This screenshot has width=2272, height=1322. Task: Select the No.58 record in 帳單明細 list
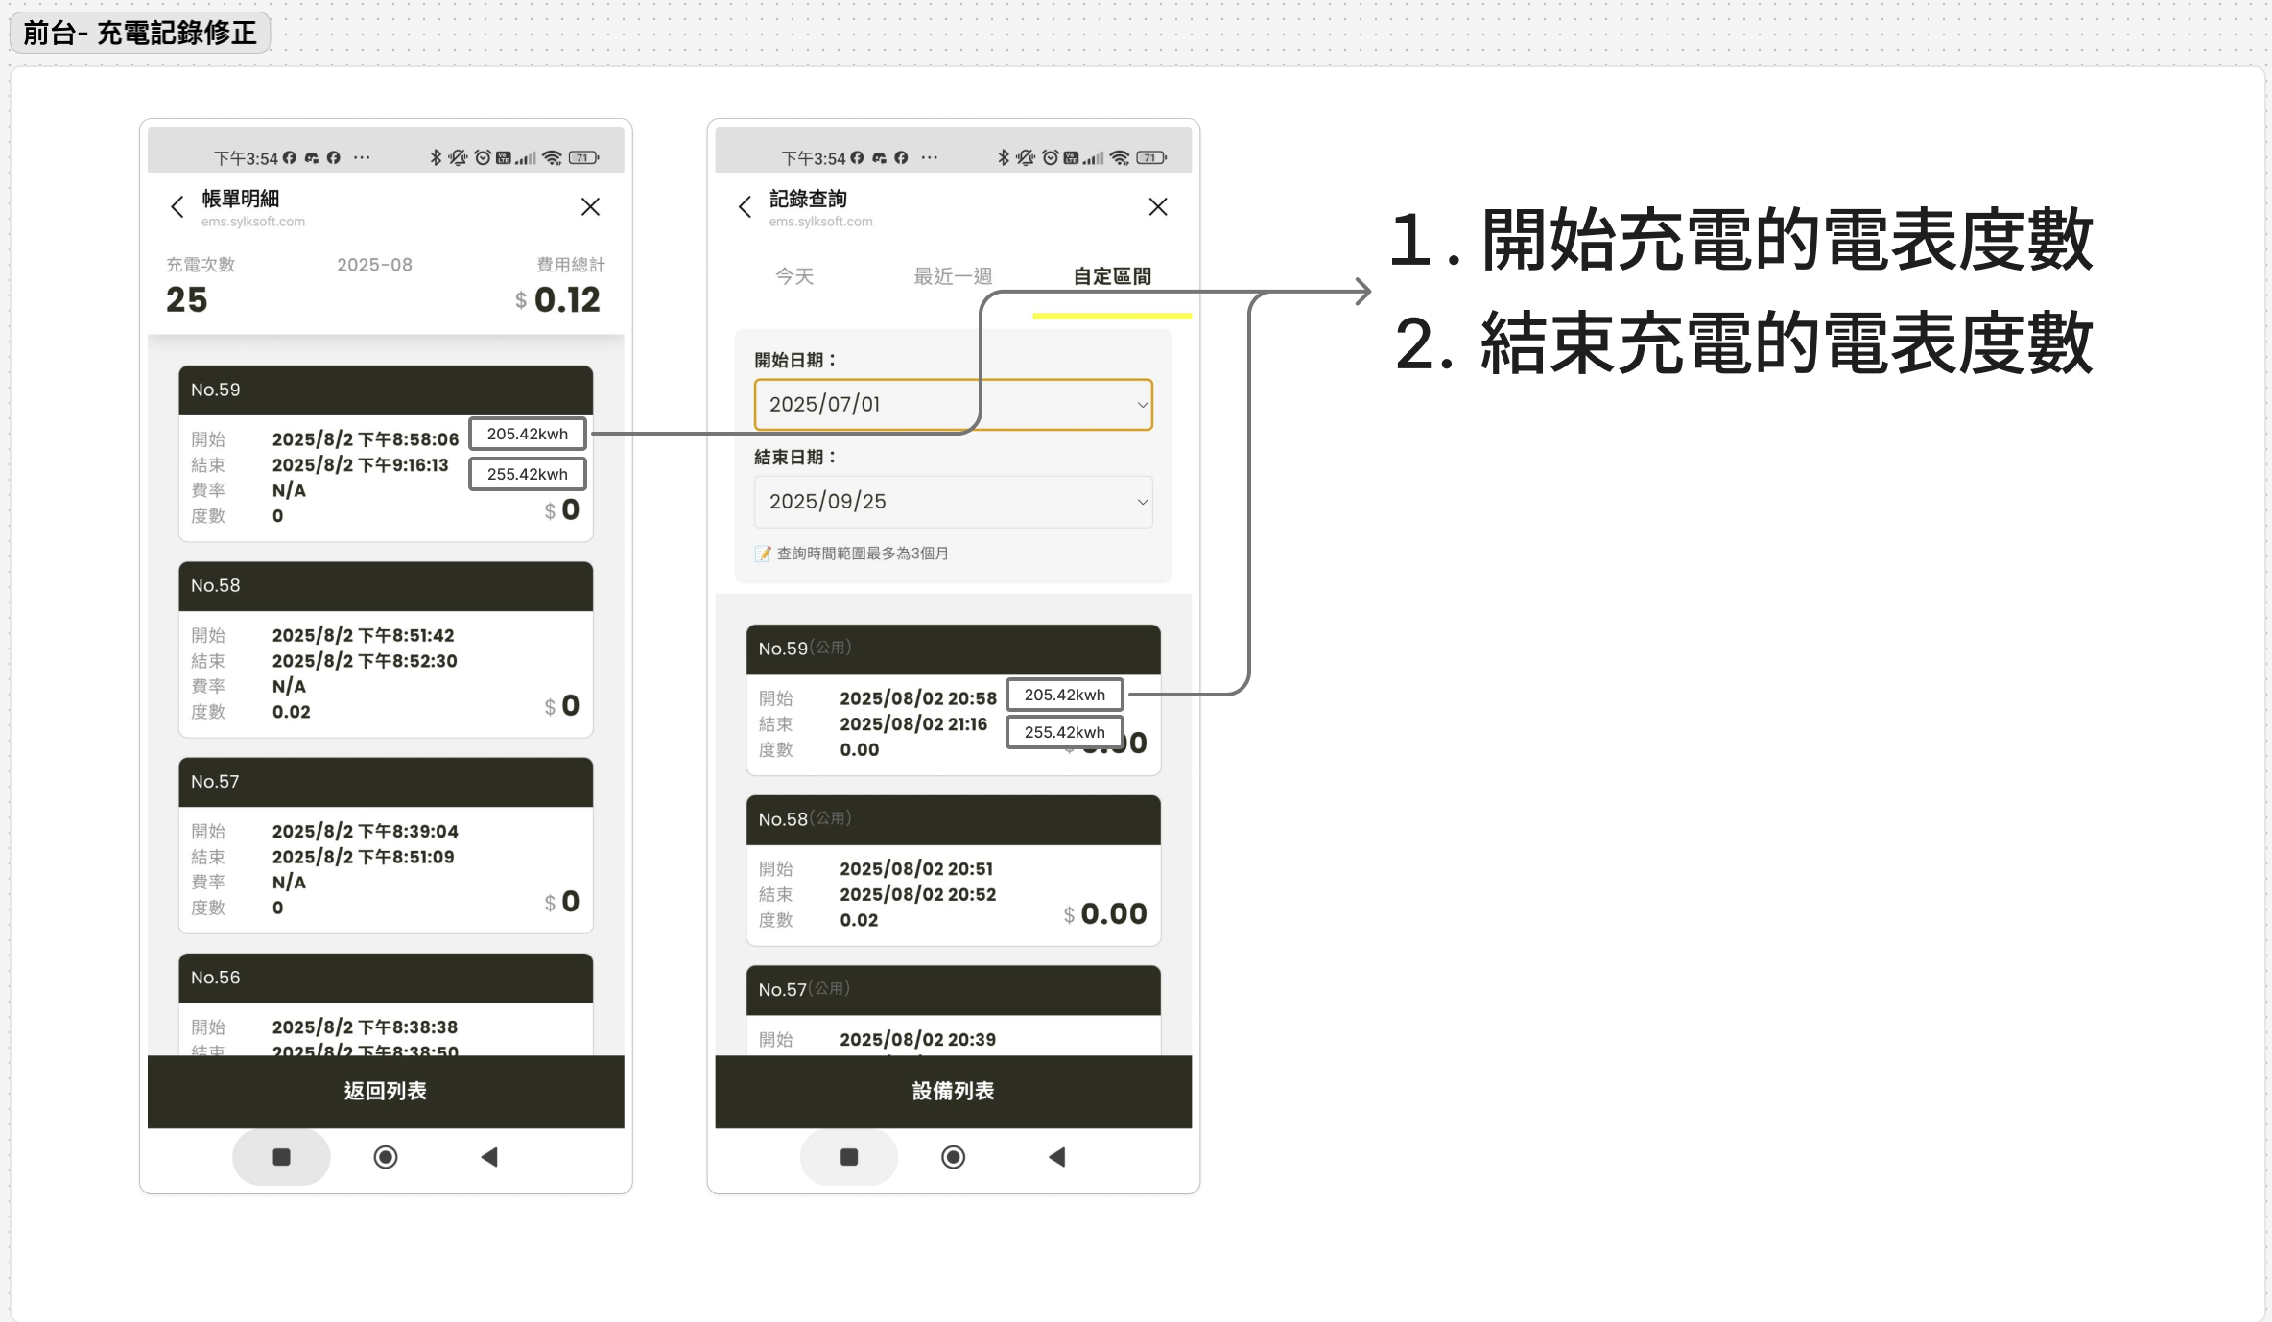[386, 649]
